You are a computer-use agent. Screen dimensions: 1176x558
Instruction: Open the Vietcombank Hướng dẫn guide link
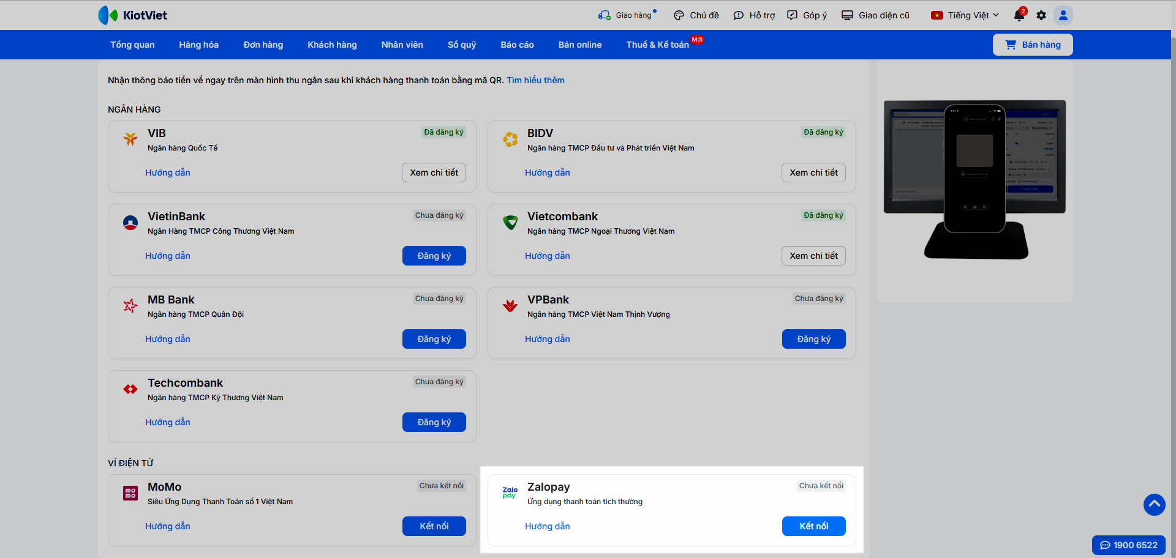coord(548,256)
